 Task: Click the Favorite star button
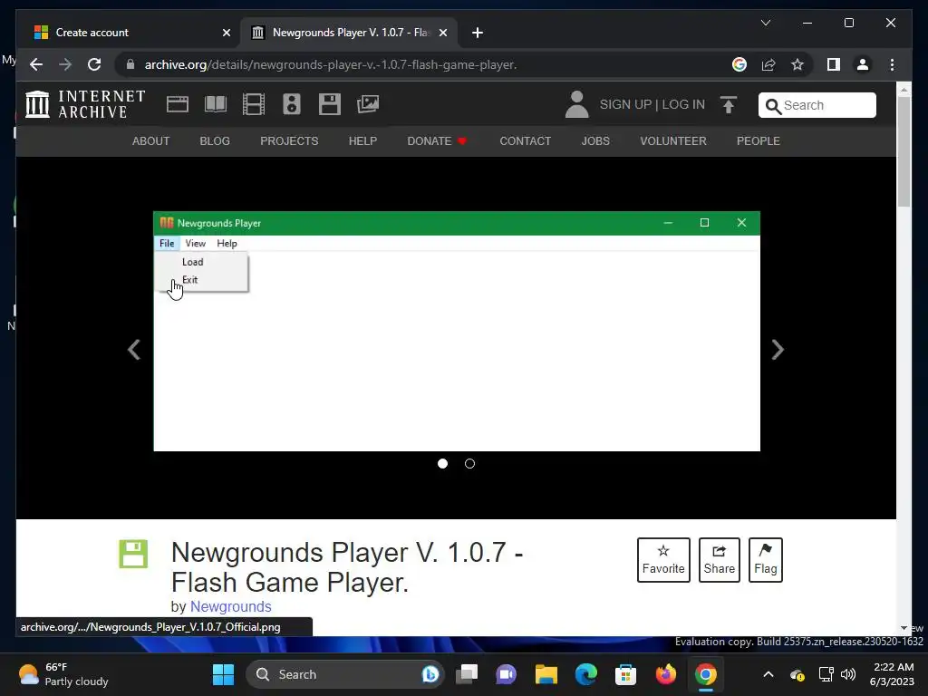point(663,560)
